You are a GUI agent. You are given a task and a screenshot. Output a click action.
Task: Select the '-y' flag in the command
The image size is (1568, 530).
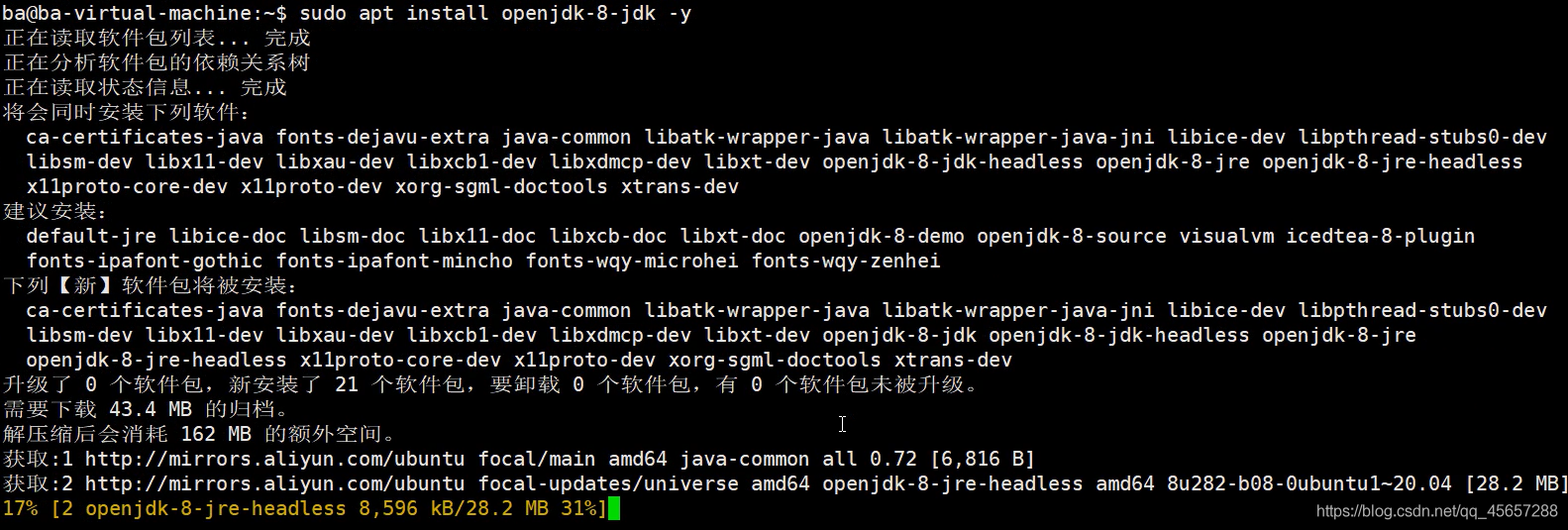(679, 13)
